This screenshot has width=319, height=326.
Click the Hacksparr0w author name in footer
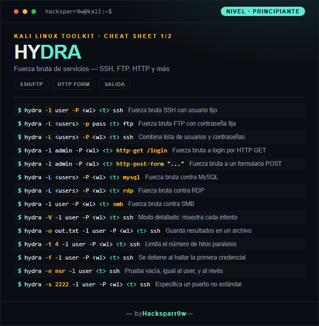[164, 314]
